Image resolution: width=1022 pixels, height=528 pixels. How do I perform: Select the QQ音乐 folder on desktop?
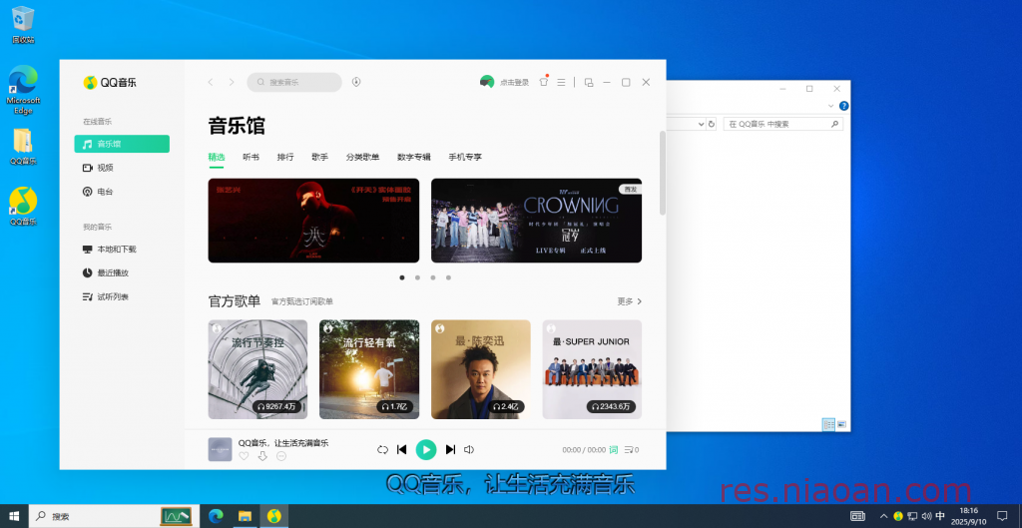click(23, 146)
